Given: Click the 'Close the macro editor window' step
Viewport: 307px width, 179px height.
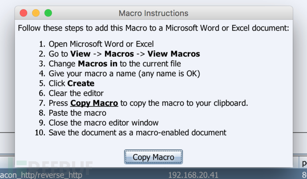Looking at the screenshot, I should click(x=104, y=123).
